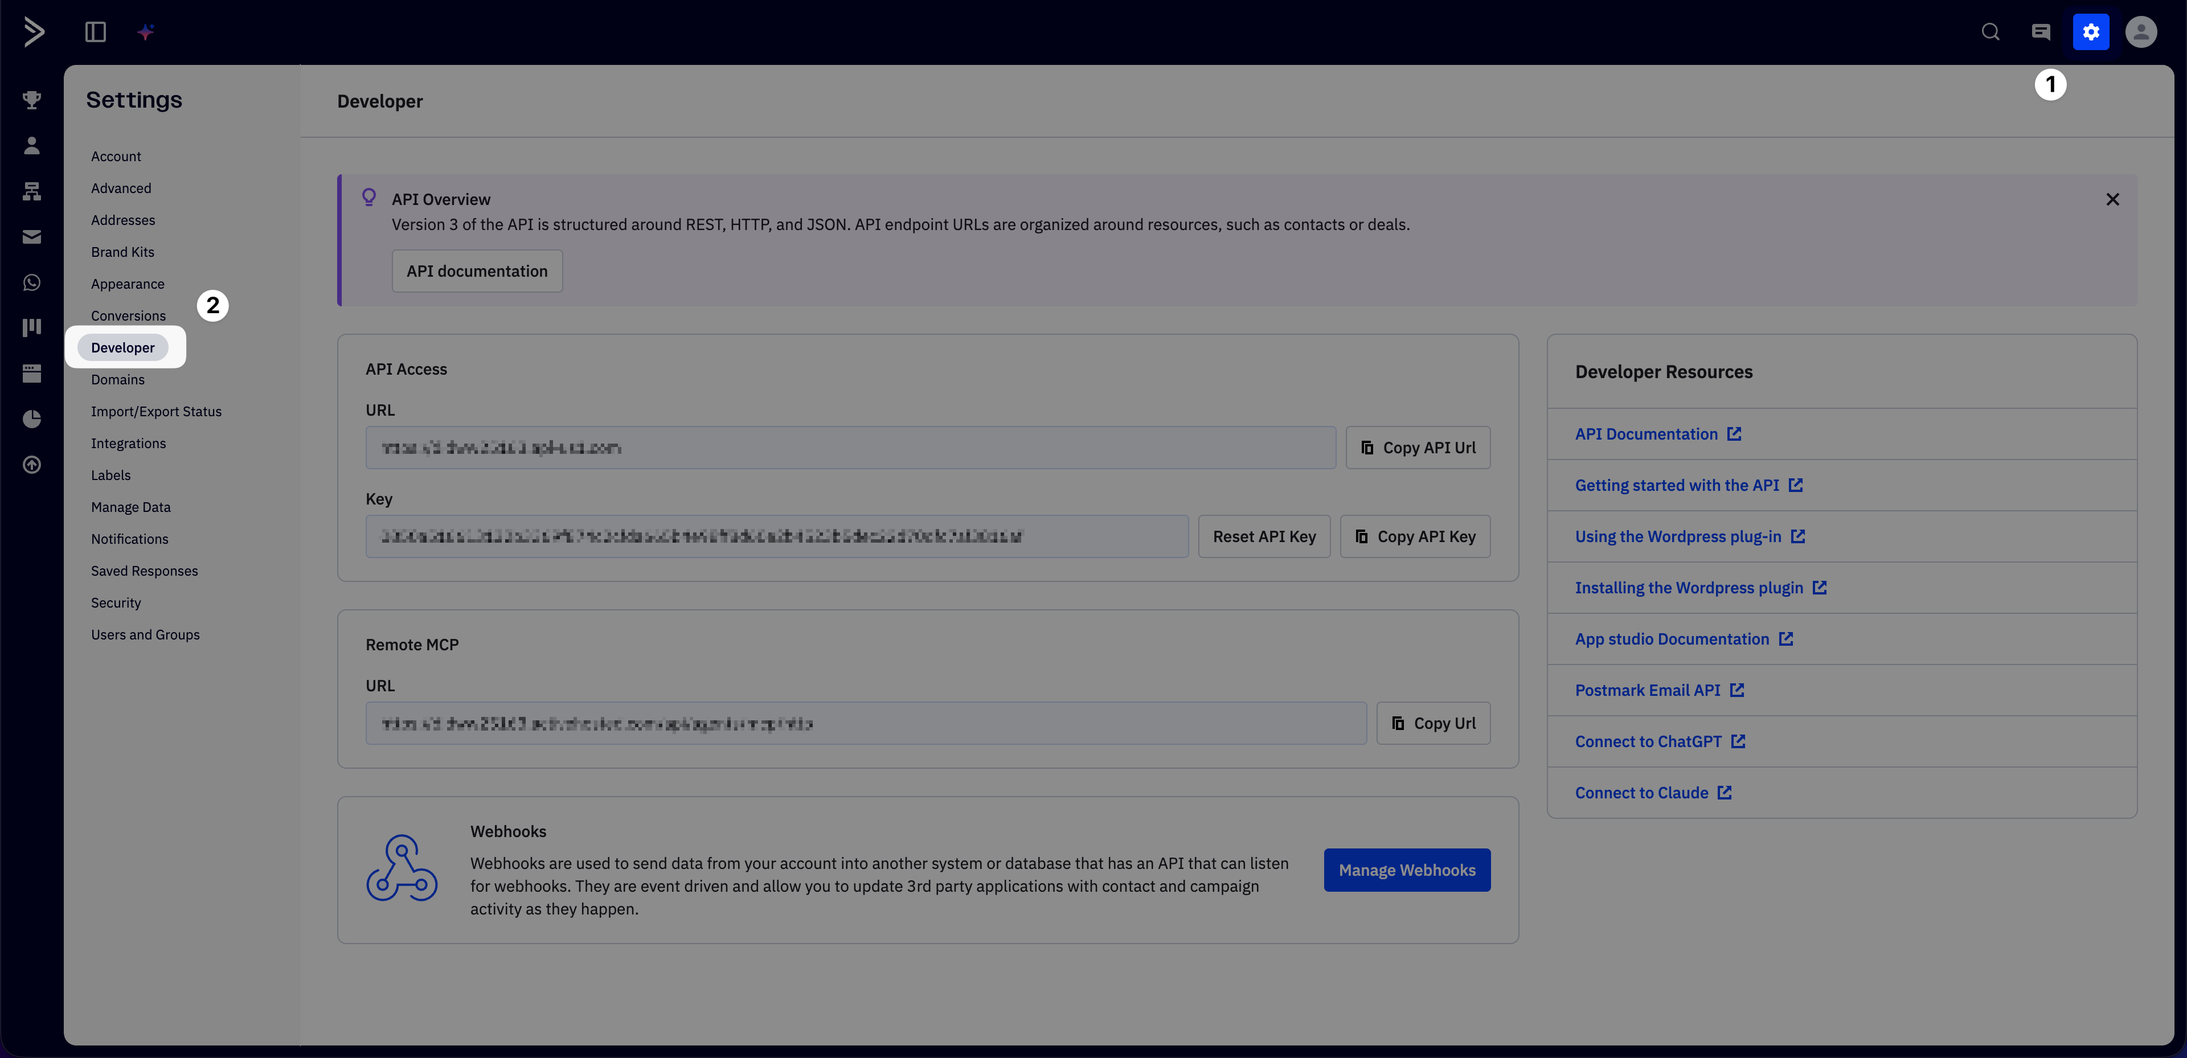Dismiss the API Overview banner

pos(2112,199)
